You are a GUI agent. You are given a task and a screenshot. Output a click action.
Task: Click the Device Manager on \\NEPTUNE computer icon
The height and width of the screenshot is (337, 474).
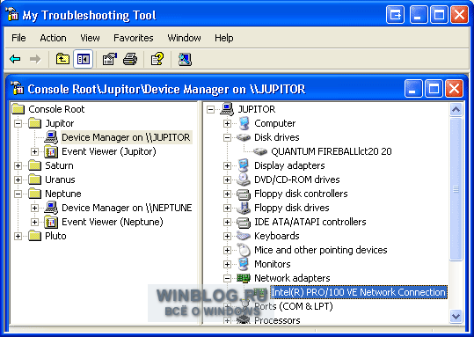tap(51, 208)
